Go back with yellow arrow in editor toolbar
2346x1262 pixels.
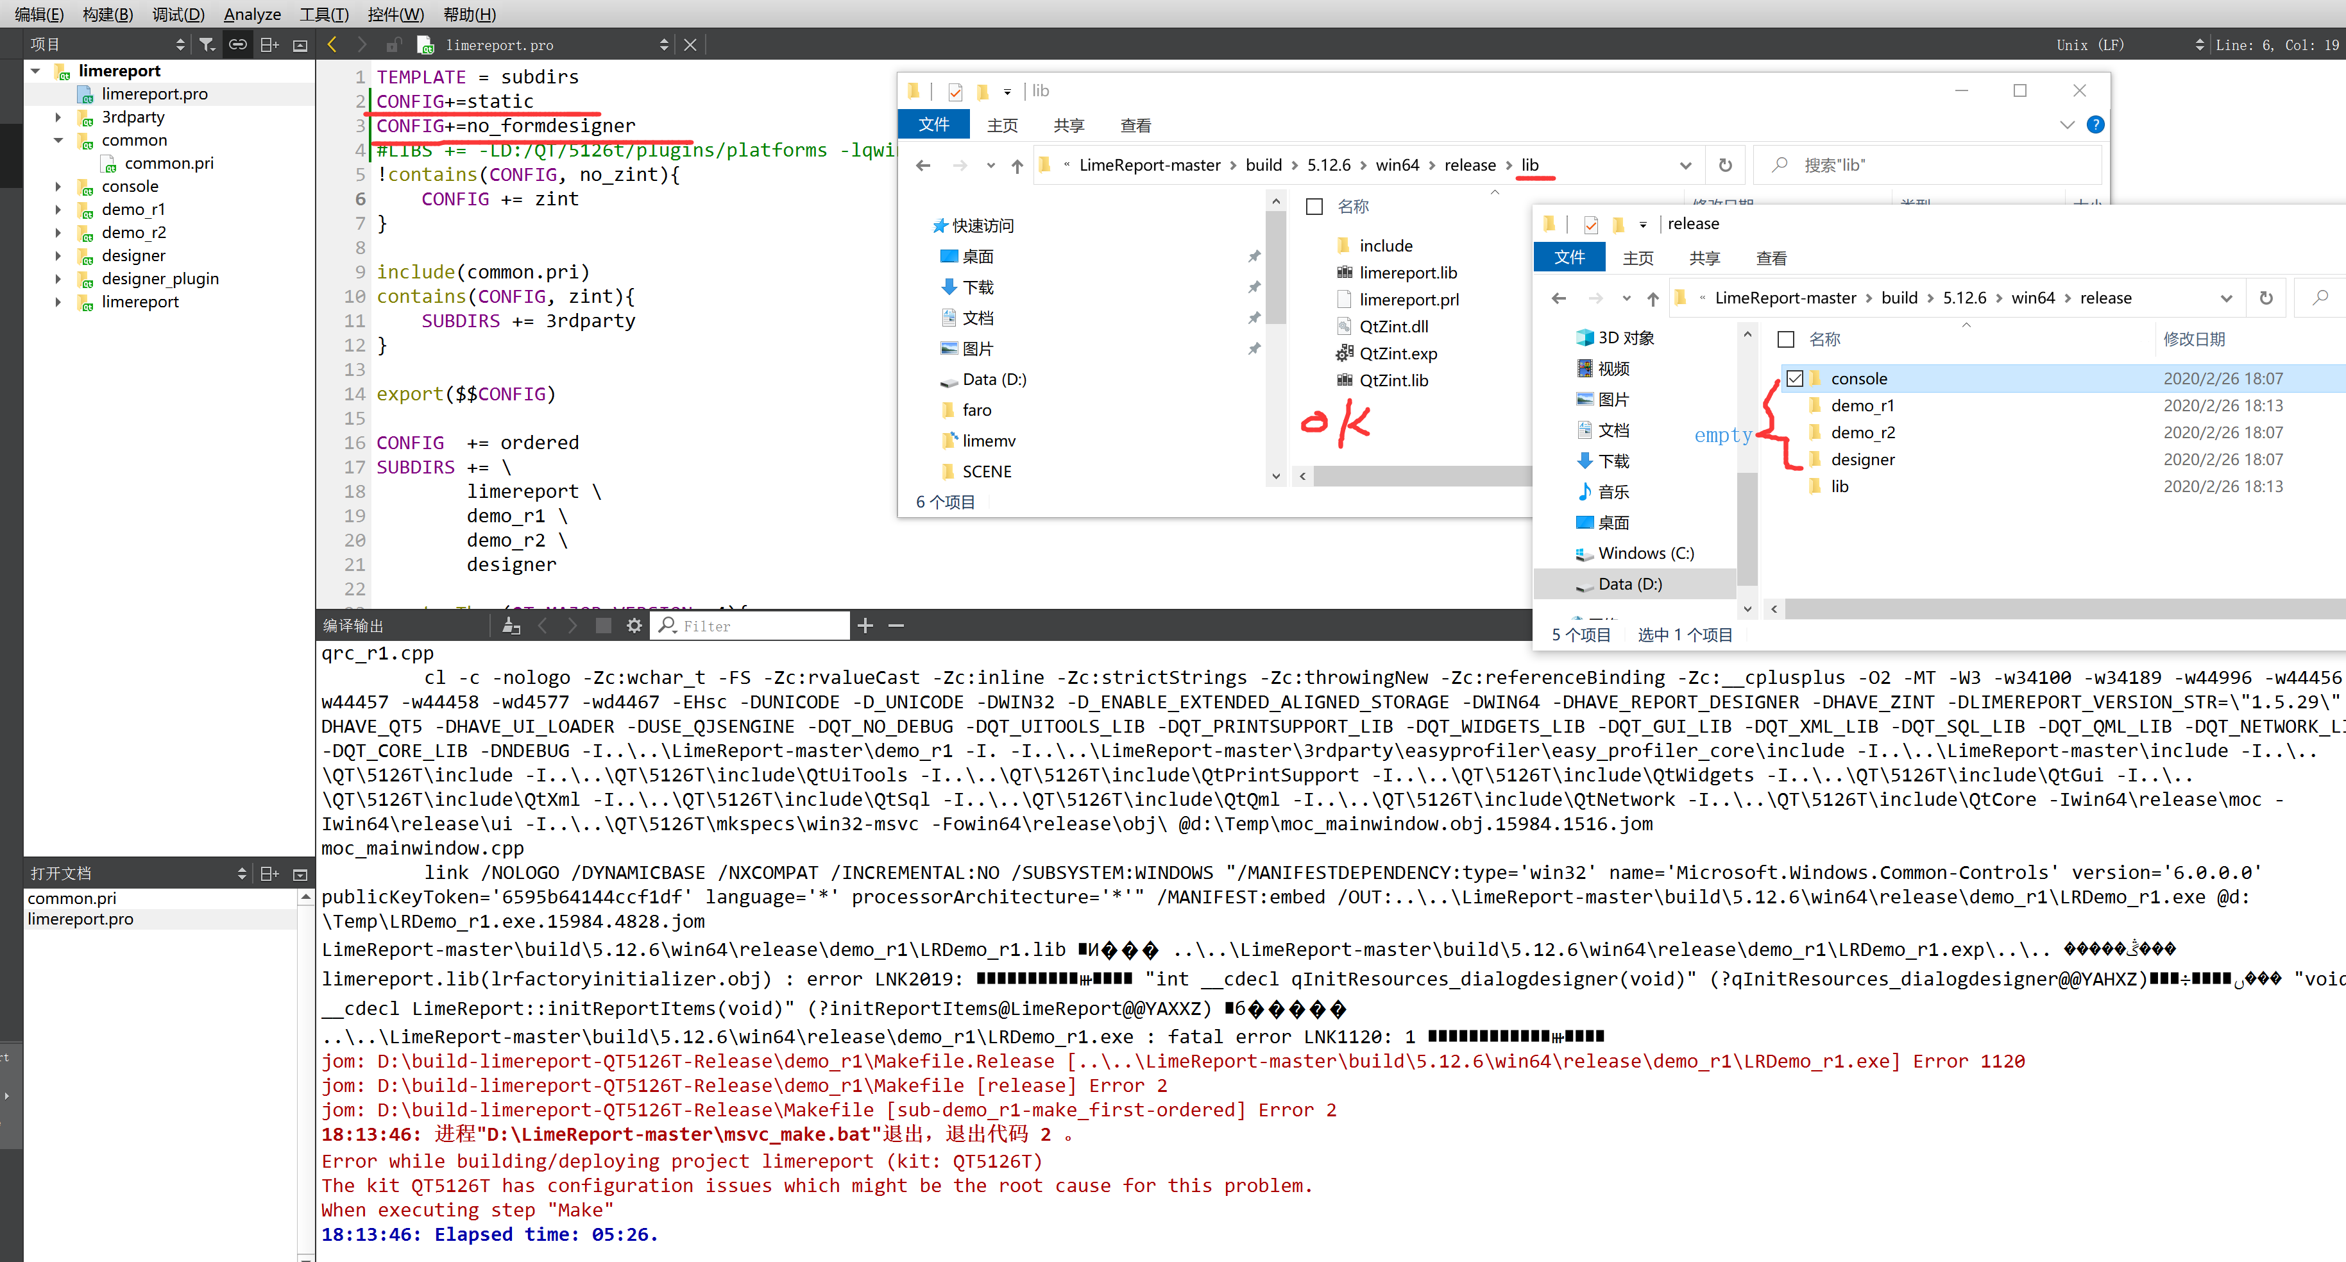[332, 45]
